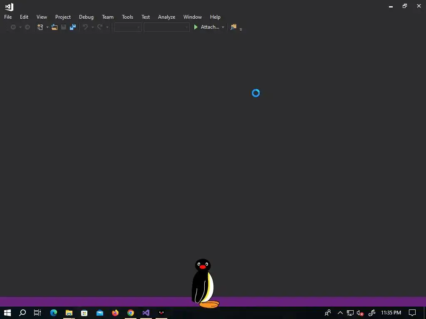Click the Redo icon
This screenshot has width=426, height=319.
point(100,27)
